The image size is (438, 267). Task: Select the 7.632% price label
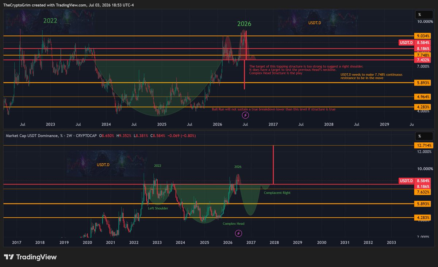click(423, 191)
